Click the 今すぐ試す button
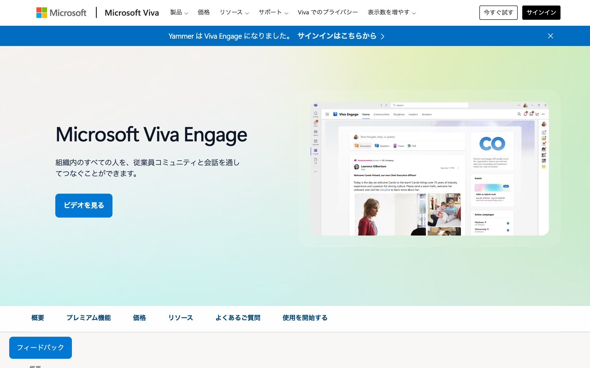Screen dimensions: 590x368 (x=498, y=13)
